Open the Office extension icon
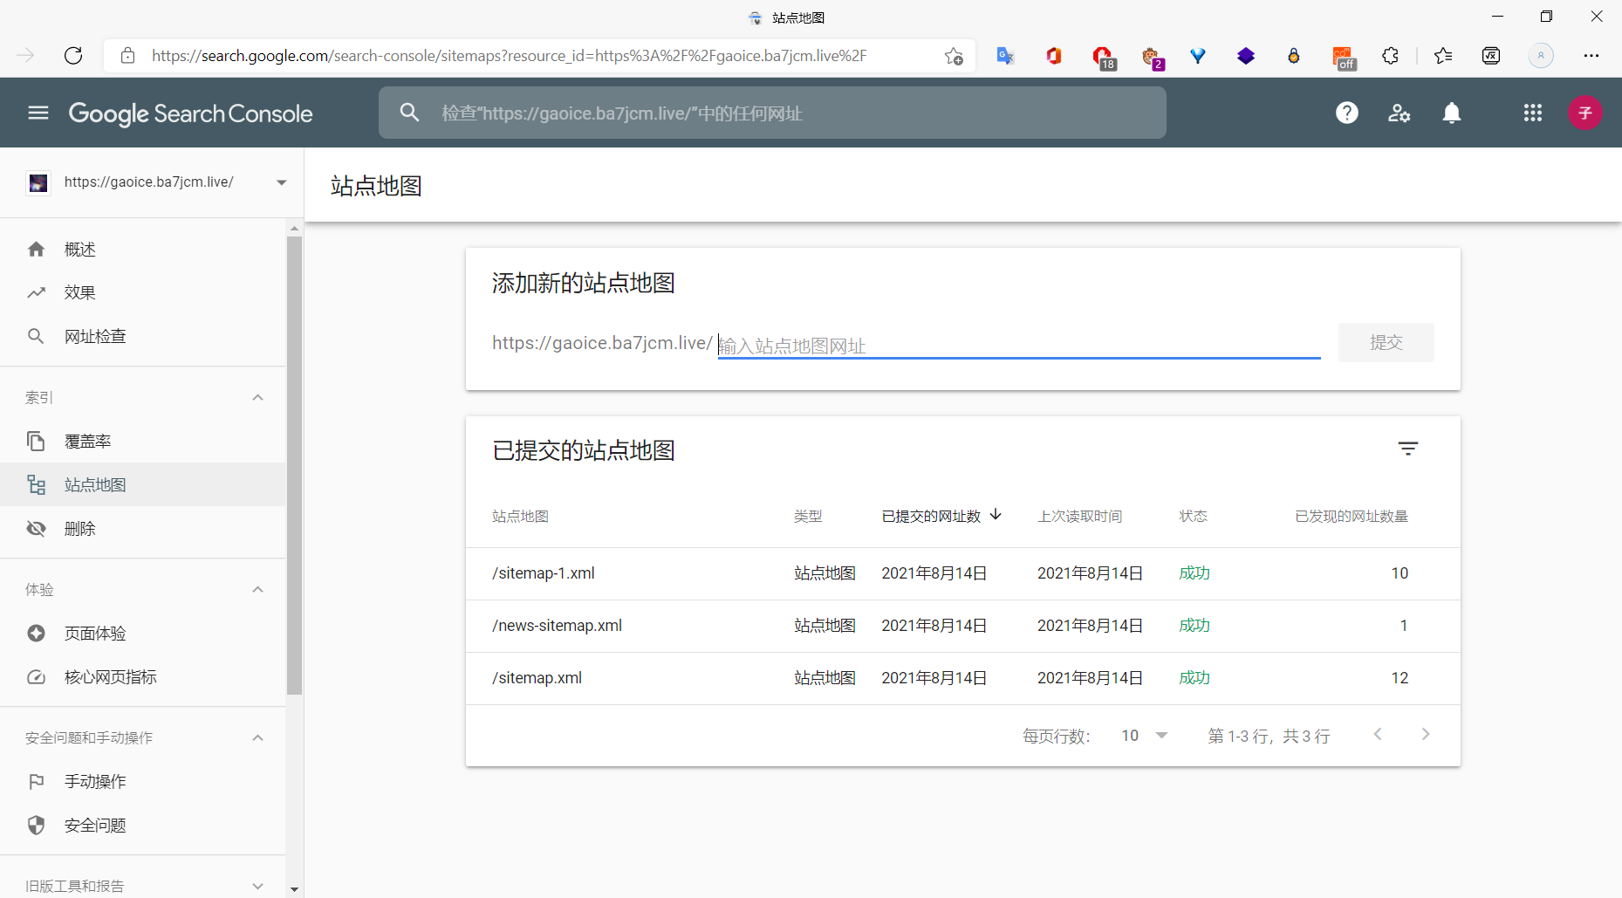This screenshot has width=1622, height=898. pyautogui.click(x=1054, y=56)
